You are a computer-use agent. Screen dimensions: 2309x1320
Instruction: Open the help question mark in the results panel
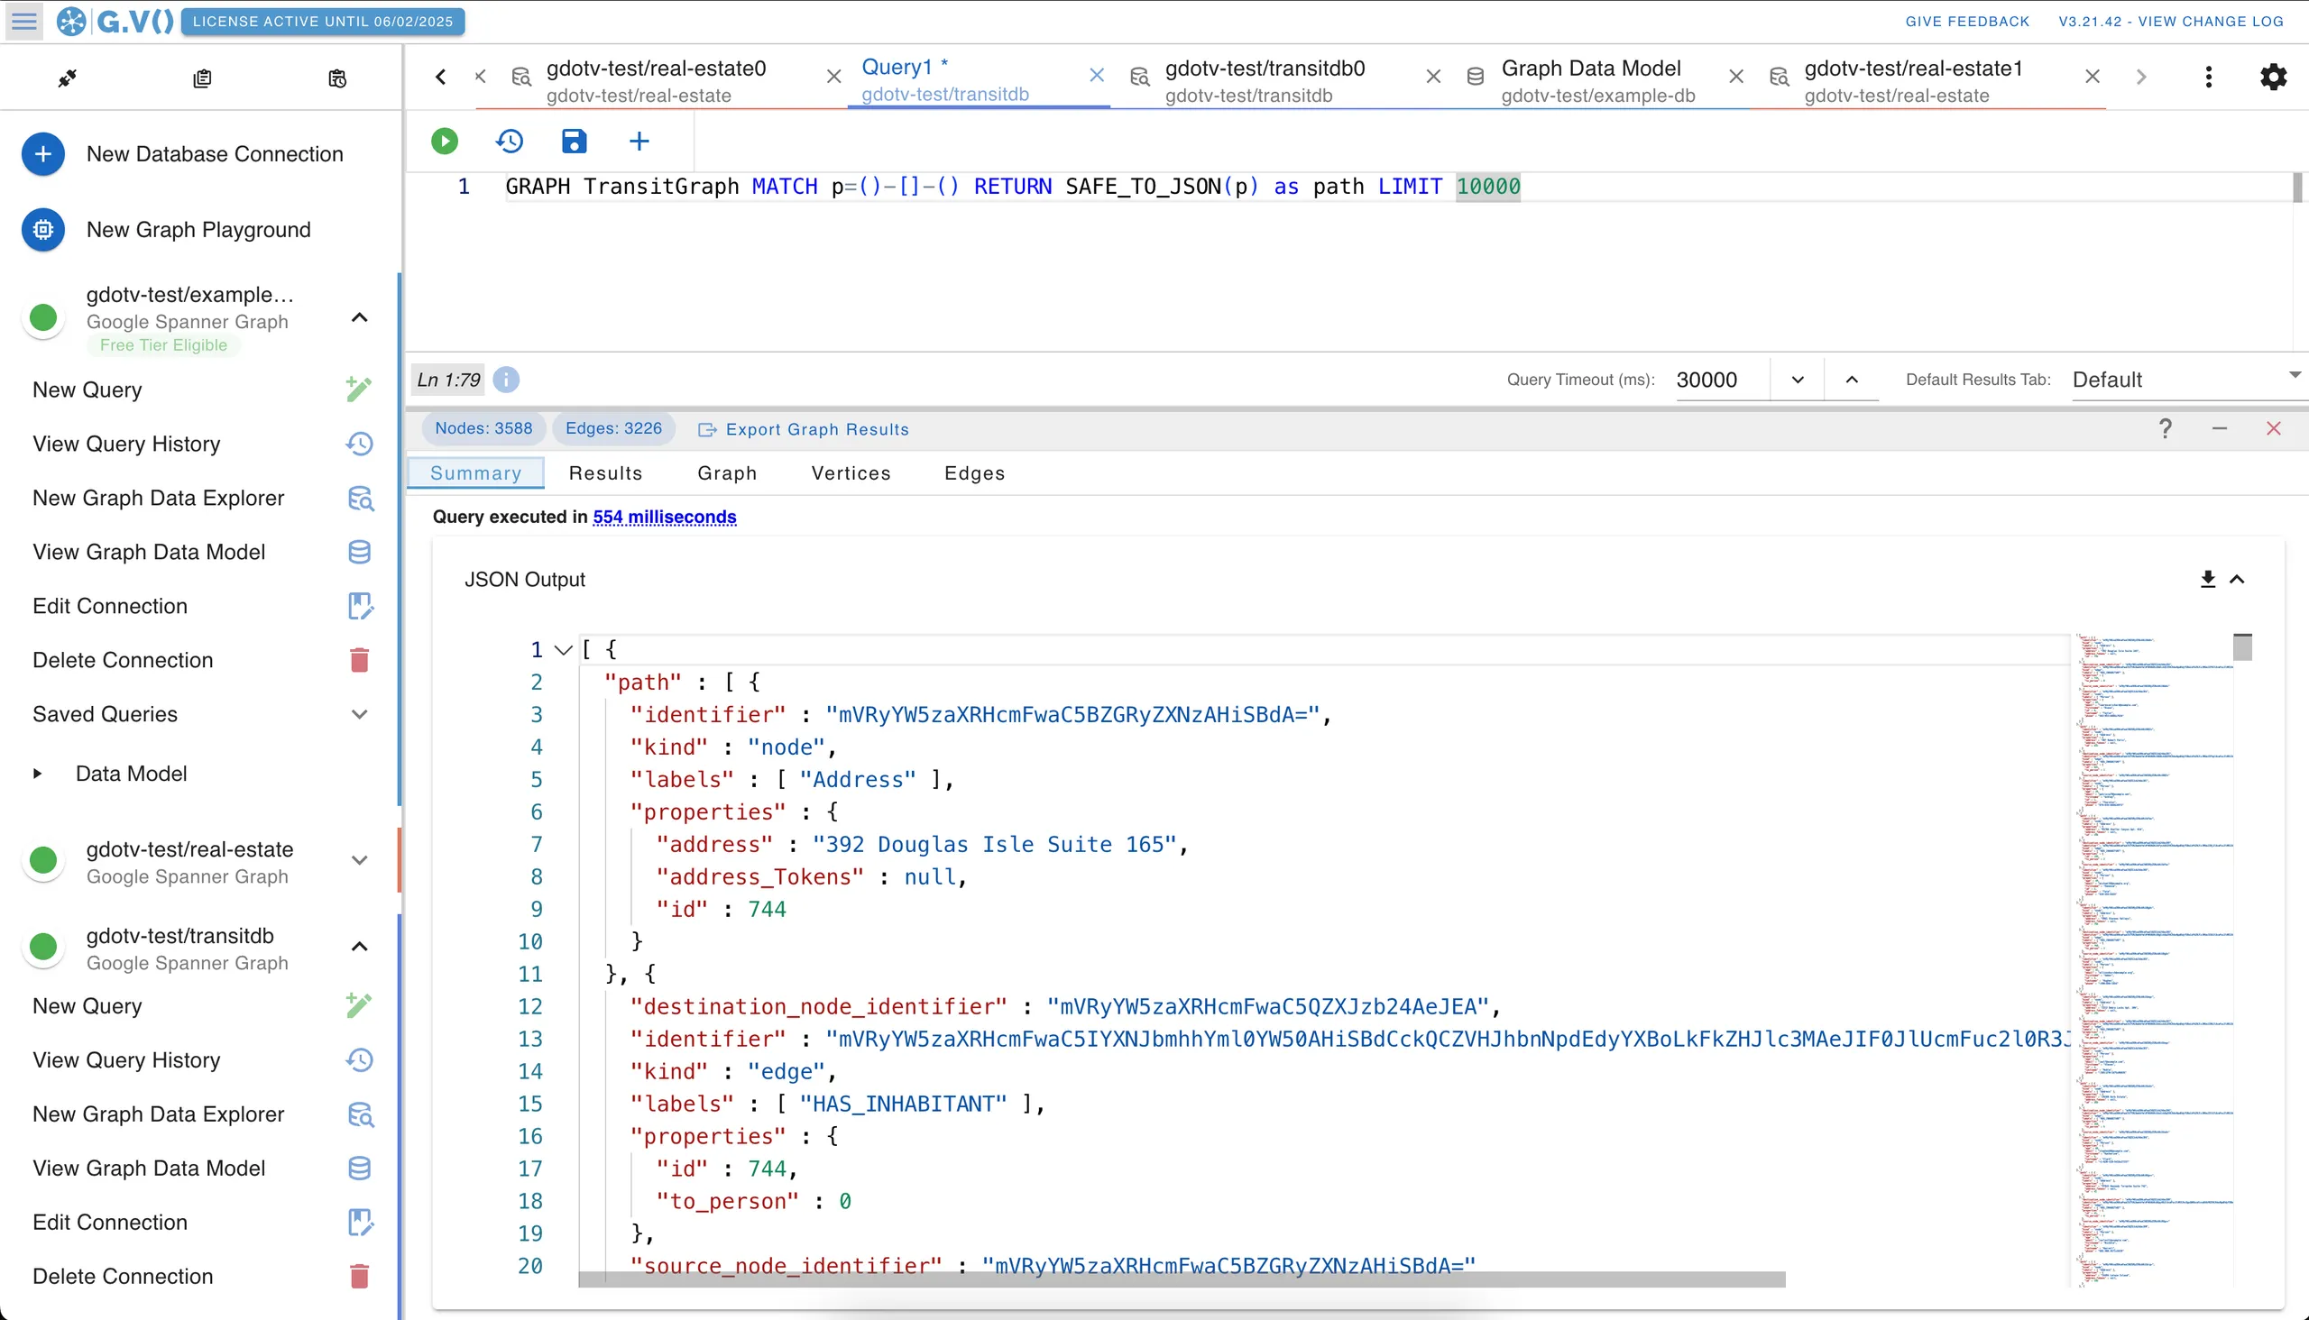coord(2165,429)
